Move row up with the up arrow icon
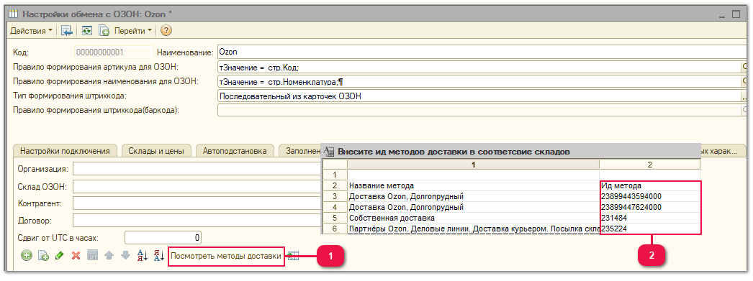The width and height of the screenshot is (753, 281). click(109, 256)
